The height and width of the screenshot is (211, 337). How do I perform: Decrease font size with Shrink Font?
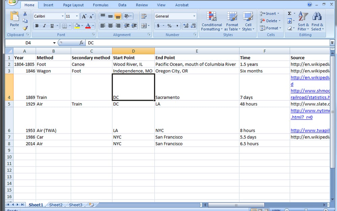pos(91,16)
